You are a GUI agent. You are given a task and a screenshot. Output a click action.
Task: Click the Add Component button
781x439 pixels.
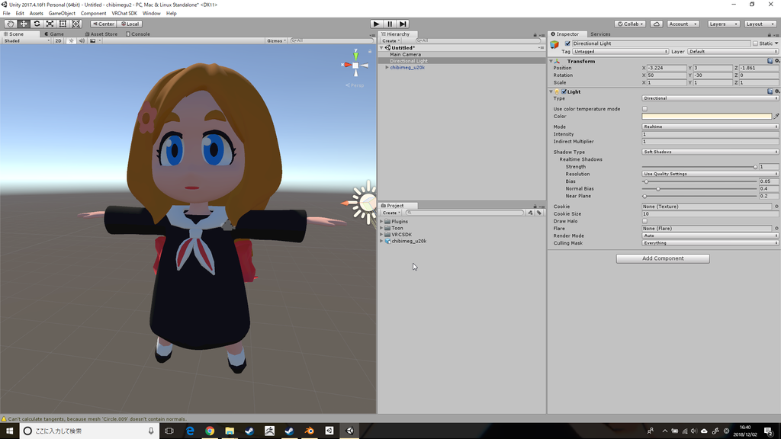click(x=663, y=258)
